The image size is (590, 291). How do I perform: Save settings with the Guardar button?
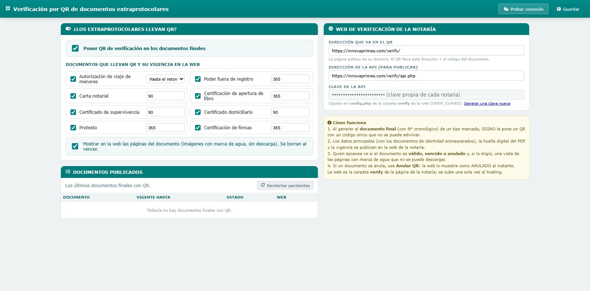click(568, 9)
